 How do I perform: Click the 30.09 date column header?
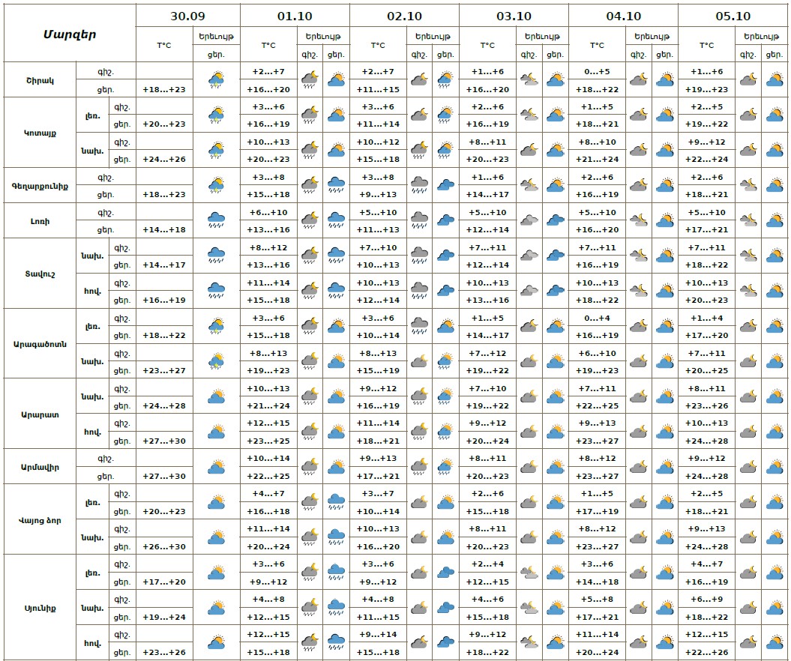point(188,16)
